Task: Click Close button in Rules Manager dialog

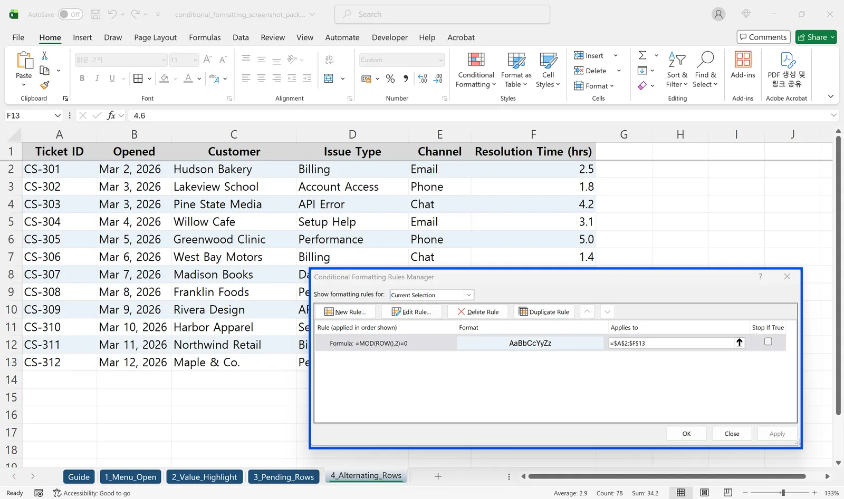Action: (732, 434)
